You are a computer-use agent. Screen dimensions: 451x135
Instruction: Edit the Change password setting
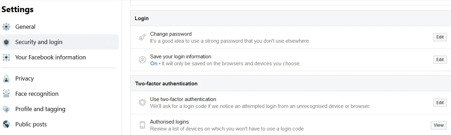click(x=440, y=37)
